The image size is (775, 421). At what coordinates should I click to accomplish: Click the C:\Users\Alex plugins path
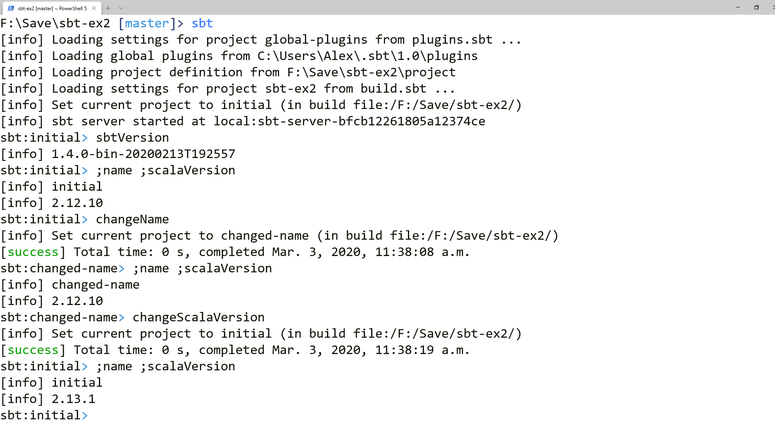point(367,56)
